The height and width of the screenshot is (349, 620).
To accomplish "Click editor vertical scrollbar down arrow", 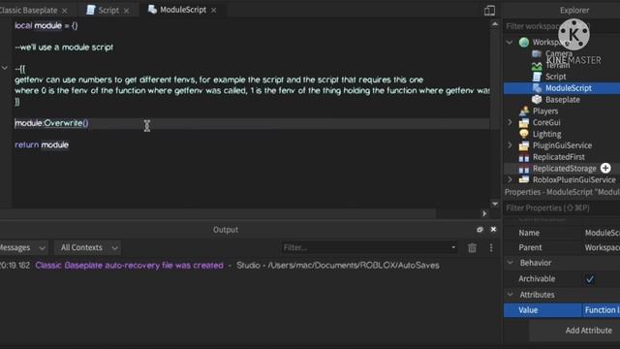I will (x=495, y=204).
